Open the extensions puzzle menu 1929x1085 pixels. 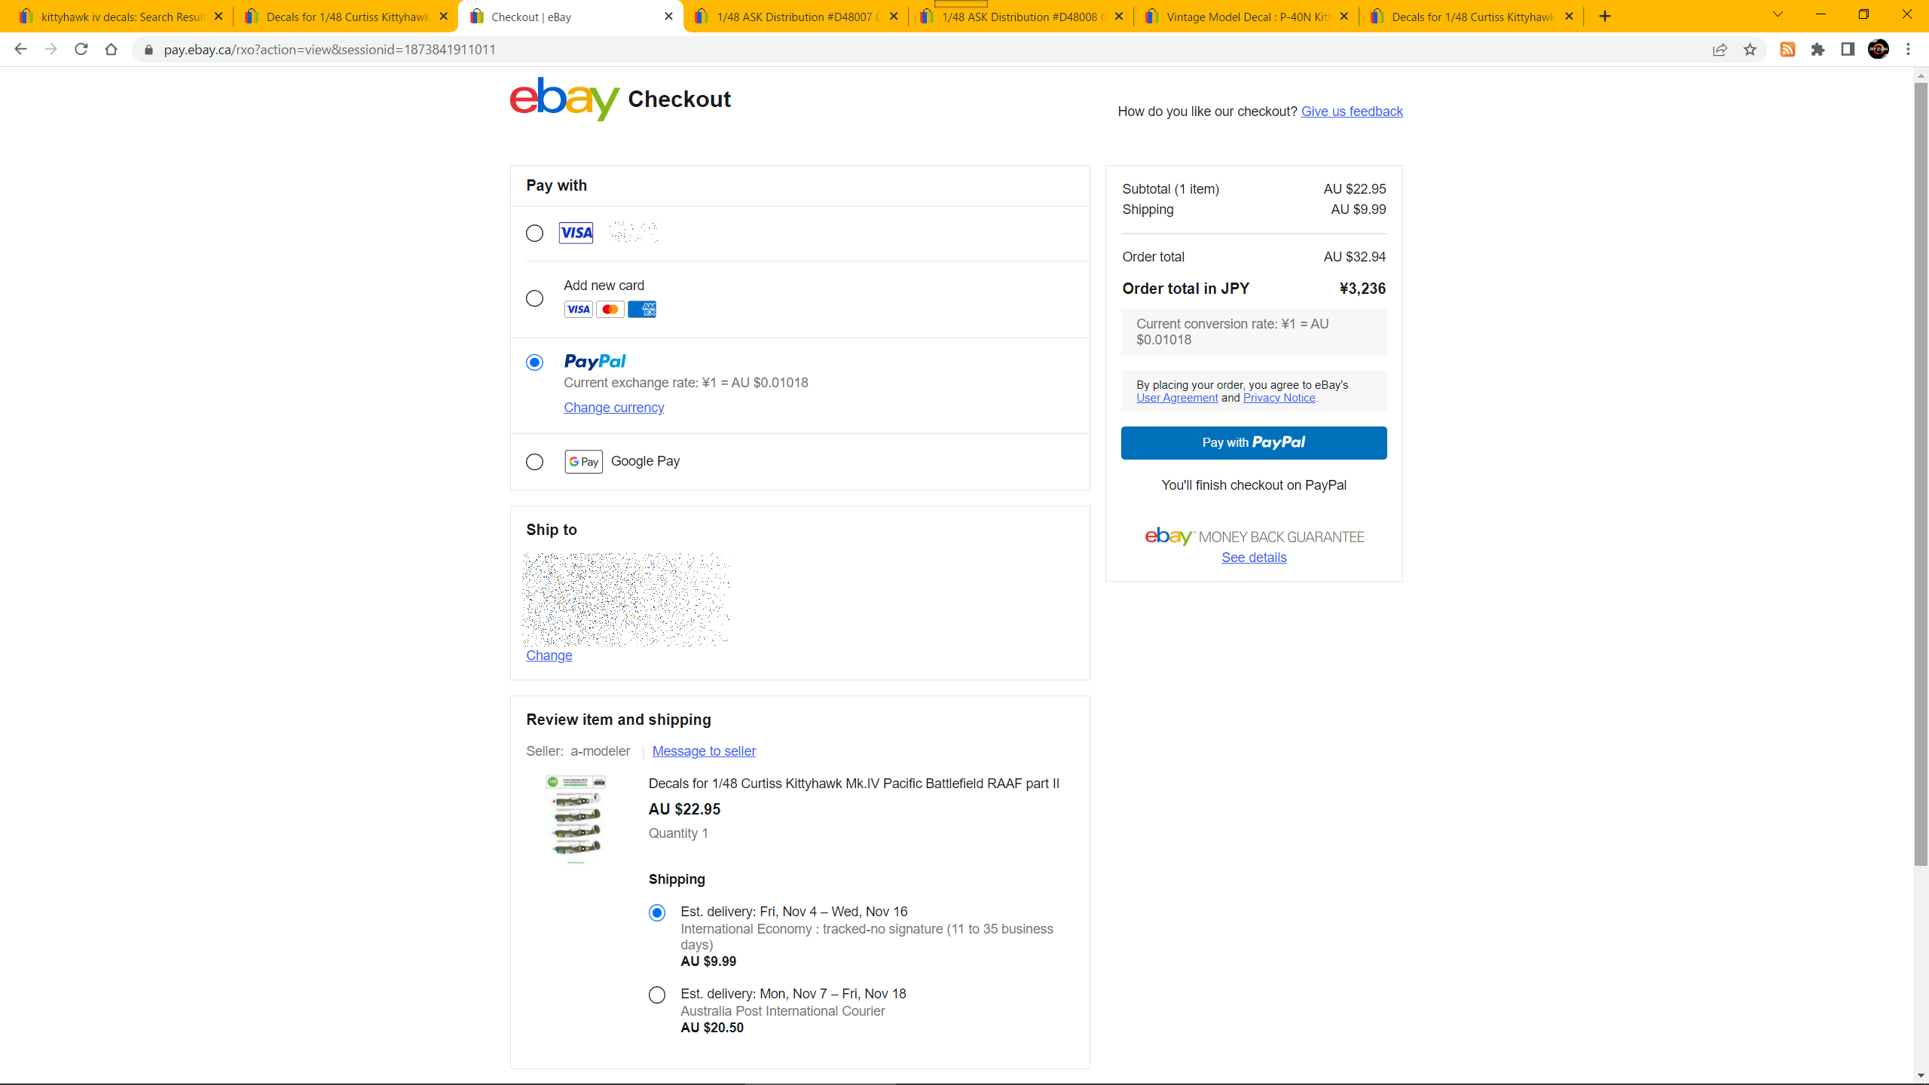point(1817,50)
